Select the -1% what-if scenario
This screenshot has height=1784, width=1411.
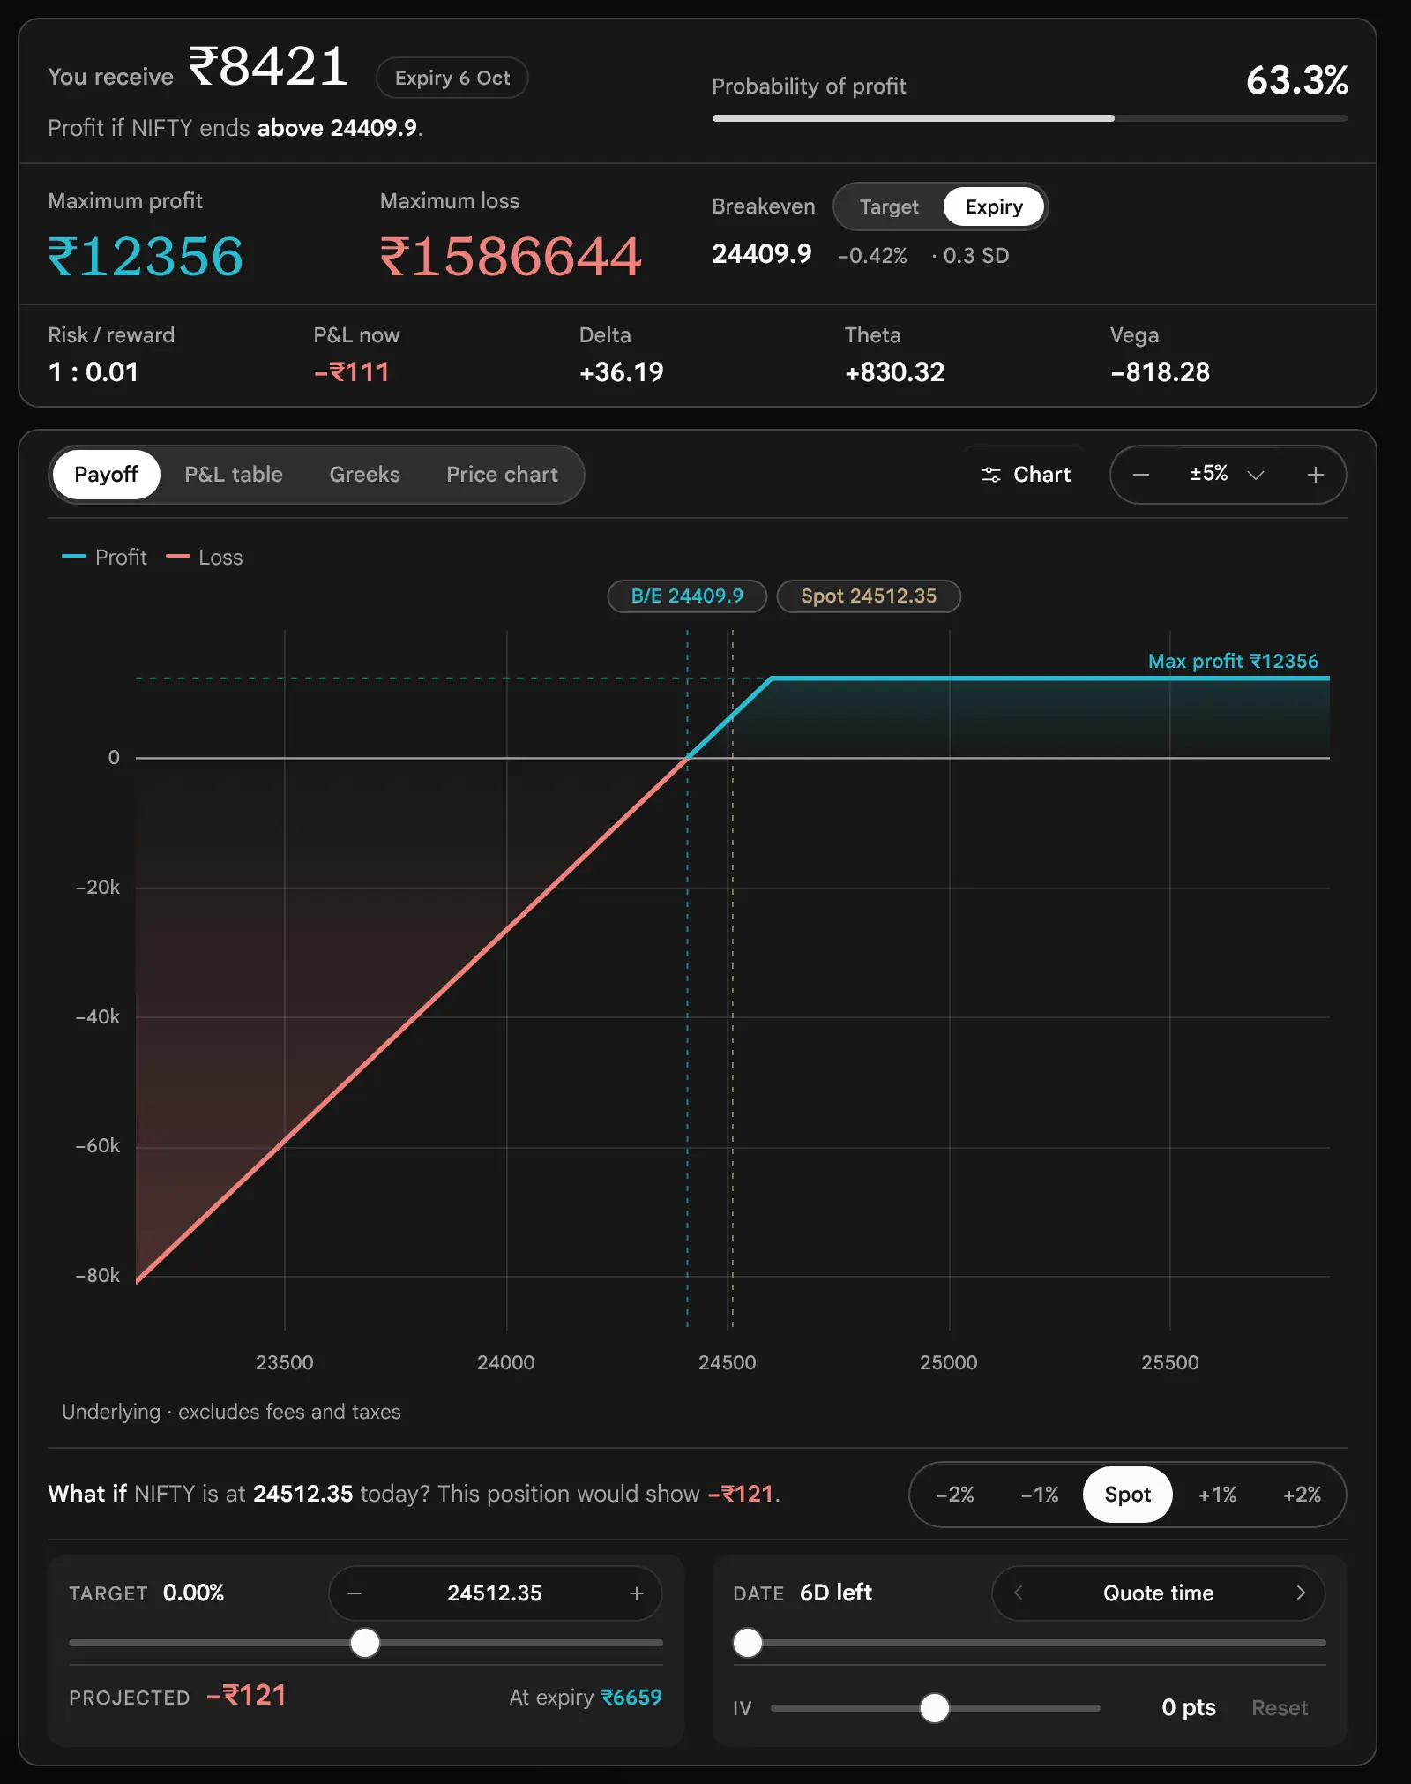pos(1040,1495)
